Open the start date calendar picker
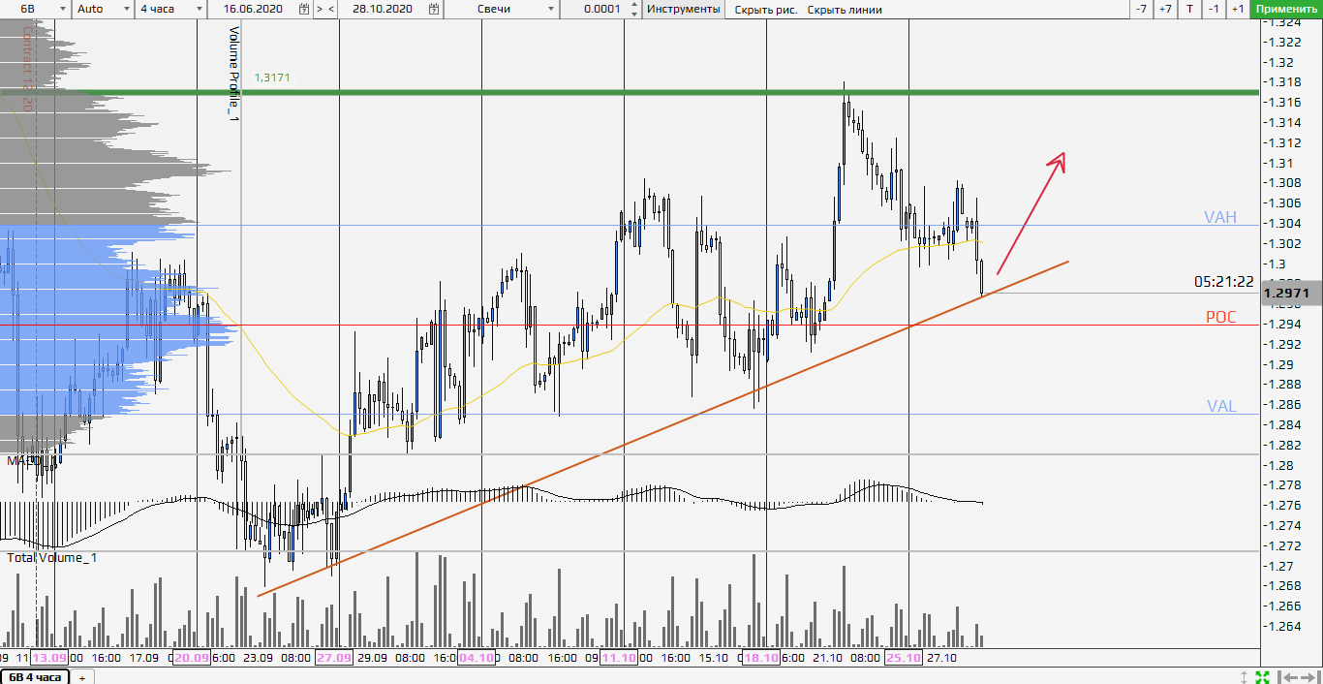This screenshot has height=684, width=1323. click(x=304, y=9)
